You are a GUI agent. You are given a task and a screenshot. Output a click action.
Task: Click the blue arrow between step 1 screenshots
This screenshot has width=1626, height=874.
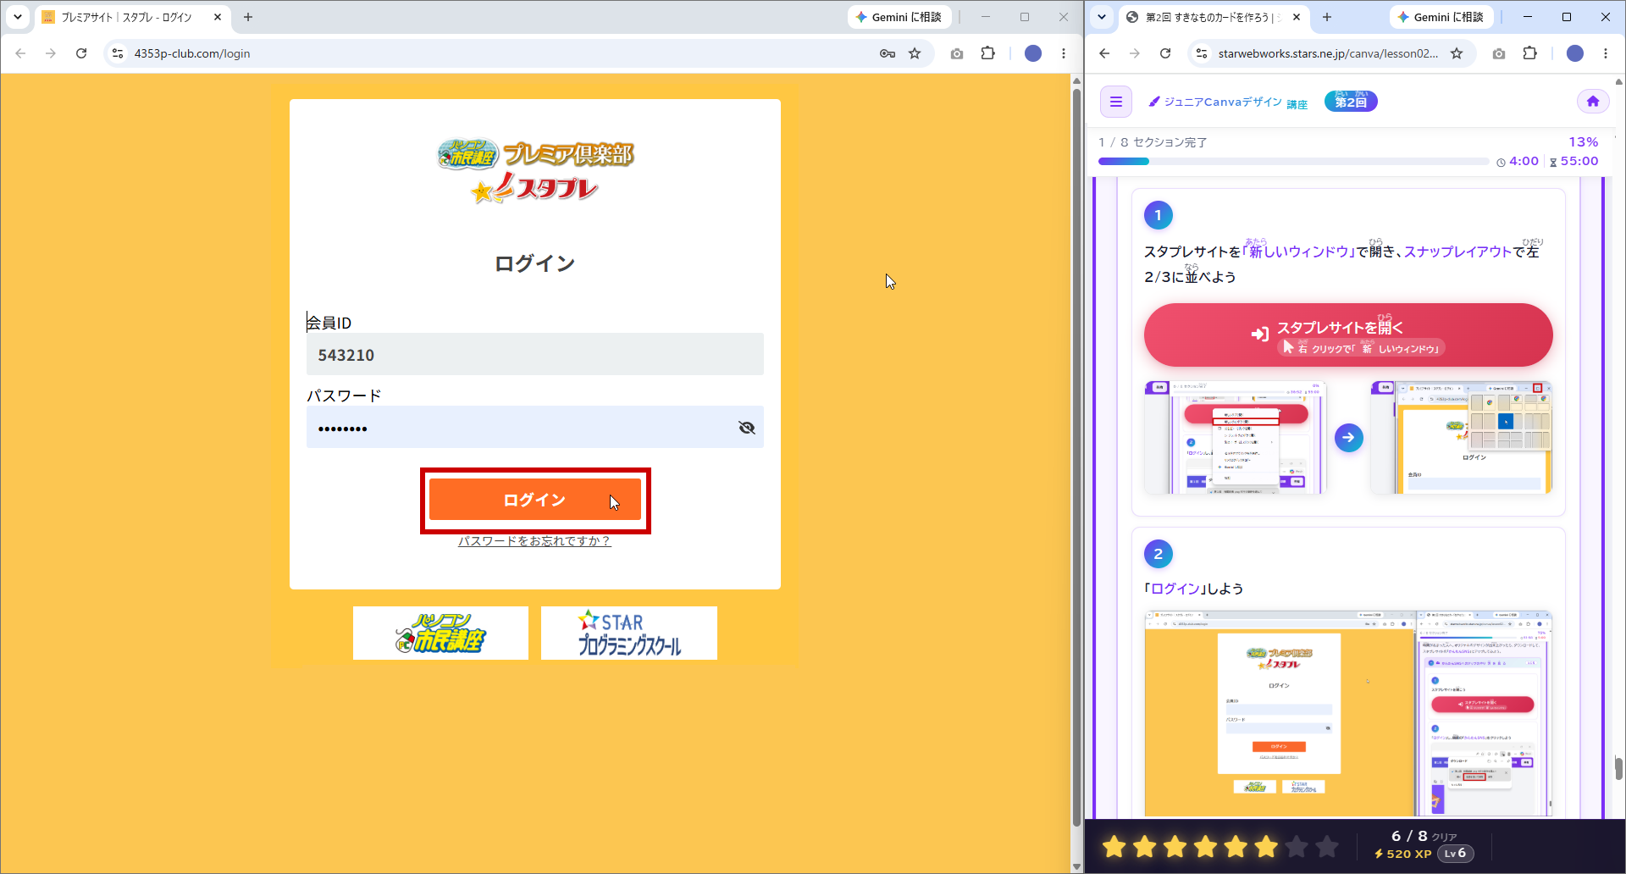tap(1349, 438)
